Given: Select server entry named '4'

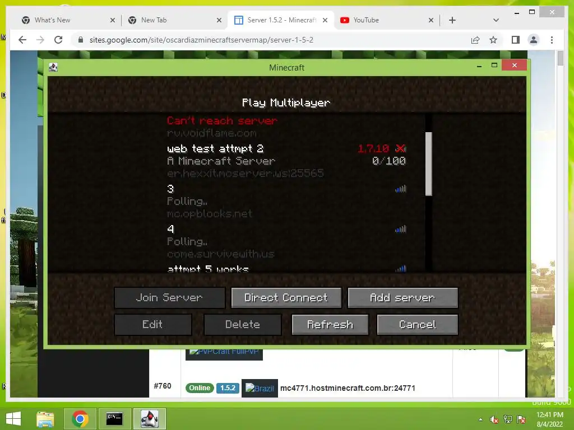Looking at the screenshot, I should coord(286,241).
